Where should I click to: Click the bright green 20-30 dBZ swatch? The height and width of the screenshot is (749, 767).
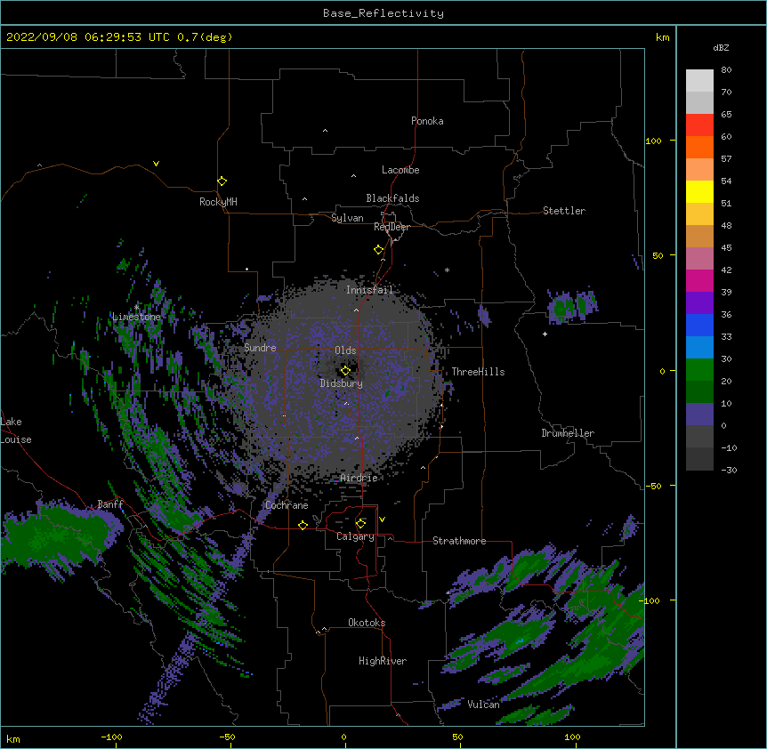699,370
